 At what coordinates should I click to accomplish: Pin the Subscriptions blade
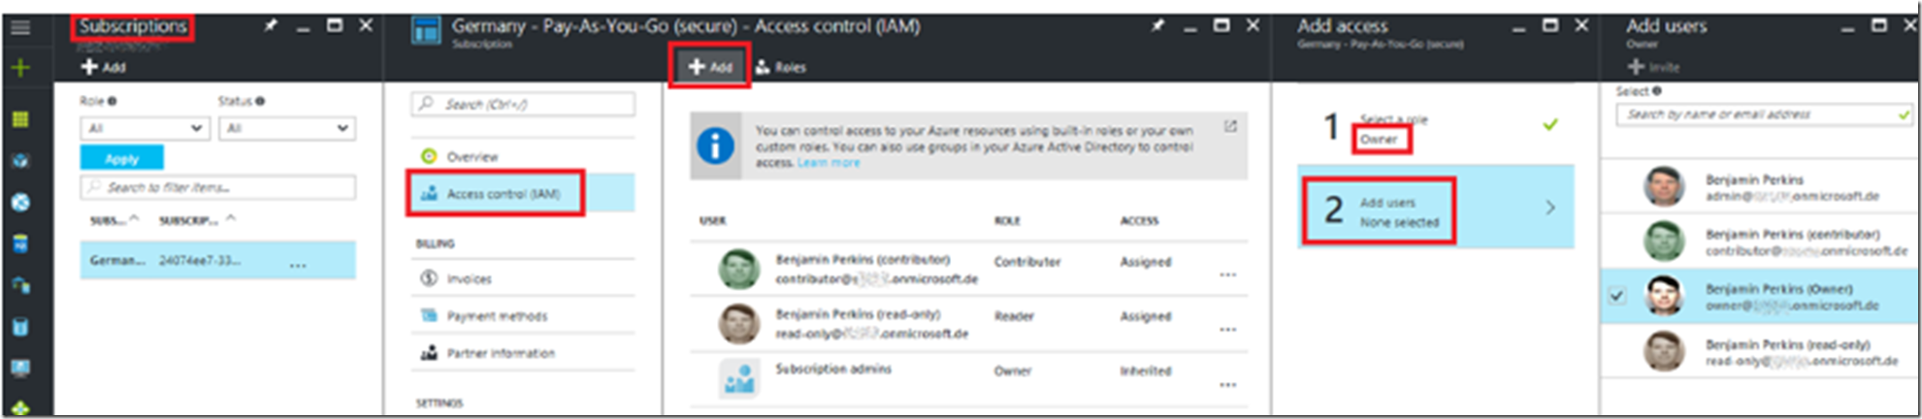tap(271, 26)
